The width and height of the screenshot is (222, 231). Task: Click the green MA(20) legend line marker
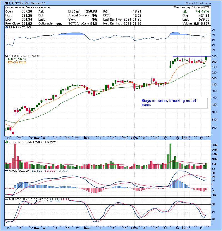coord(6,59)
